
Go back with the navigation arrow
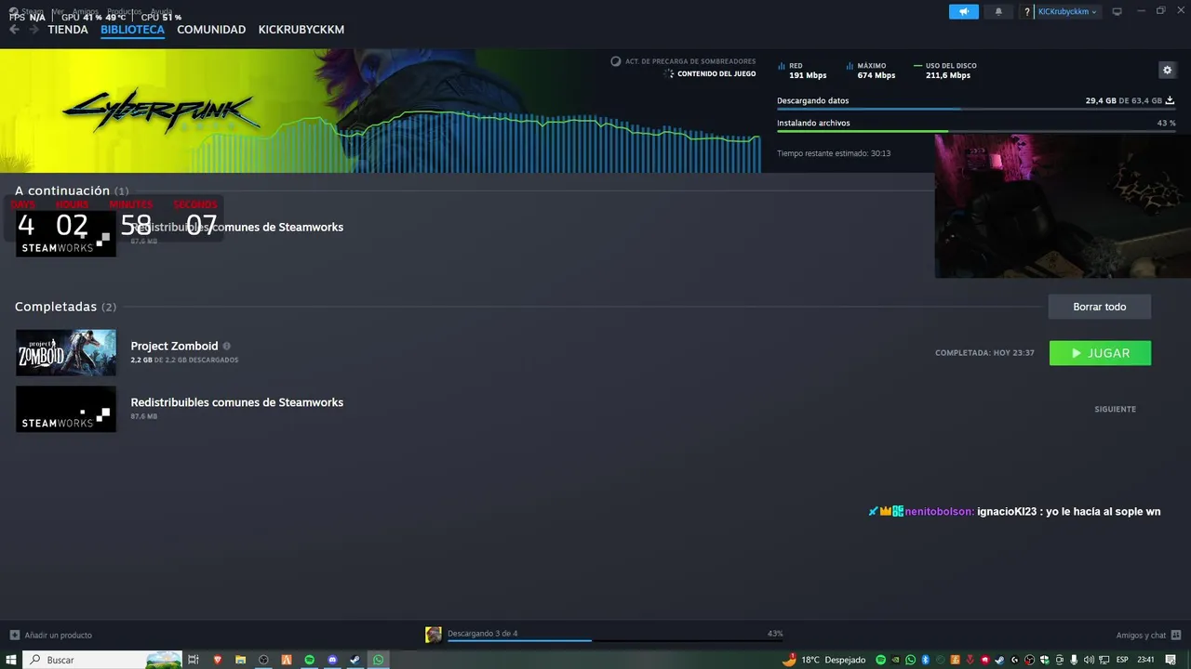pos(14,29)
